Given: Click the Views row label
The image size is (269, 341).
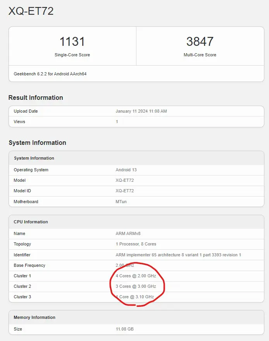Looking at the screenshot, I should pyautogui.click(x=19, y=122).
